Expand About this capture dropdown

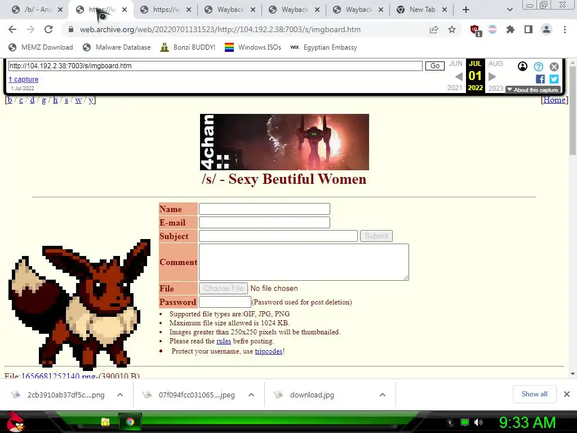pos(533,90)
